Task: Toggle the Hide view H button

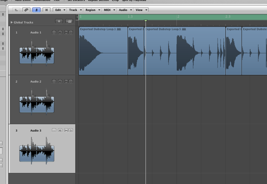Action: pos(46,10)
